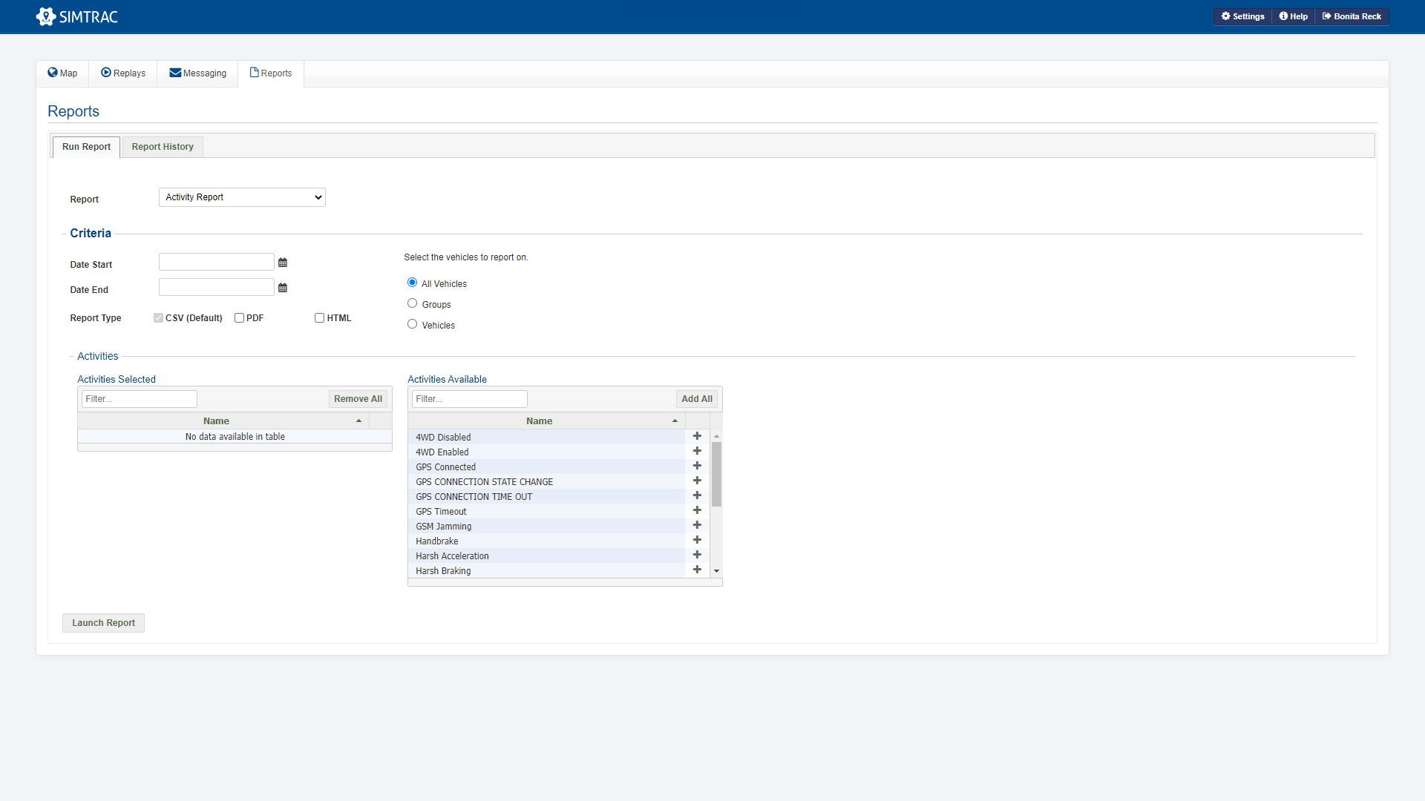Image resolution: width=1425 pixels, height=801 pixels.
Task: Click the Add All button
Action: coord(697,399)
